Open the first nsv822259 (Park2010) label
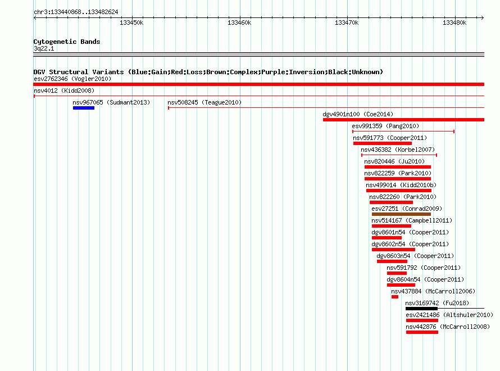The width and height of the screenshot is (500, 371). 398,173
